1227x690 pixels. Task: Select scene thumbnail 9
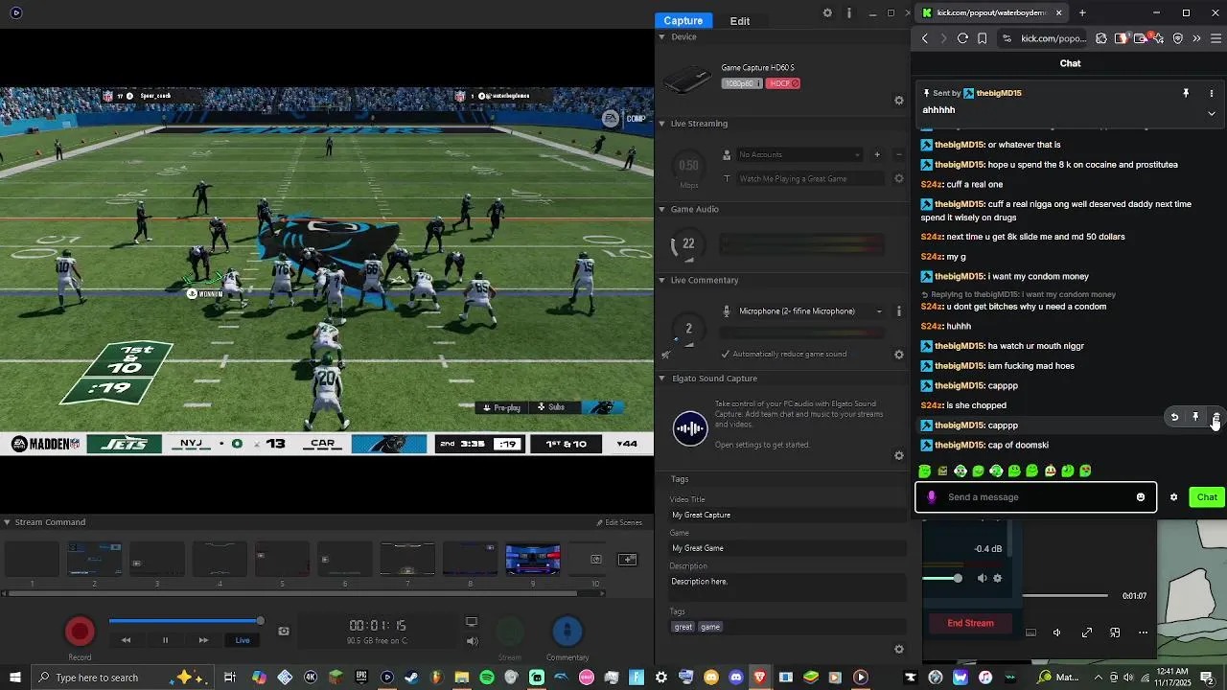(x=533, y=559)
